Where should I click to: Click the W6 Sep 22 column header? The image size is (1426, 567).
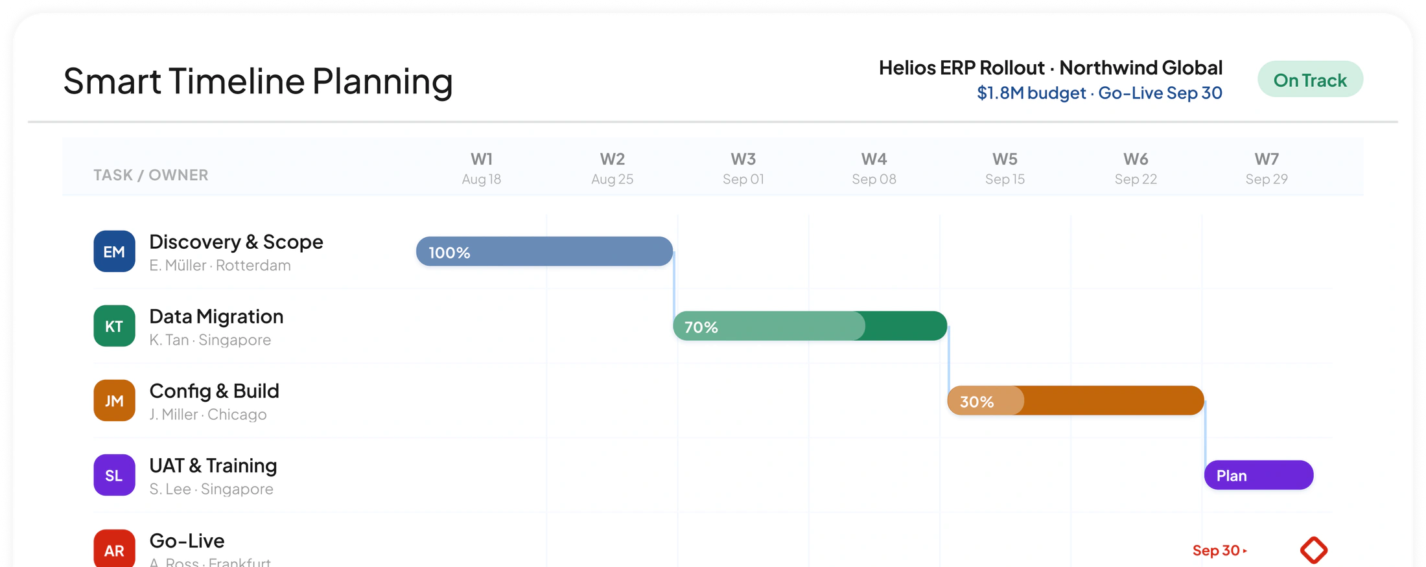(x=1136, y=168)
